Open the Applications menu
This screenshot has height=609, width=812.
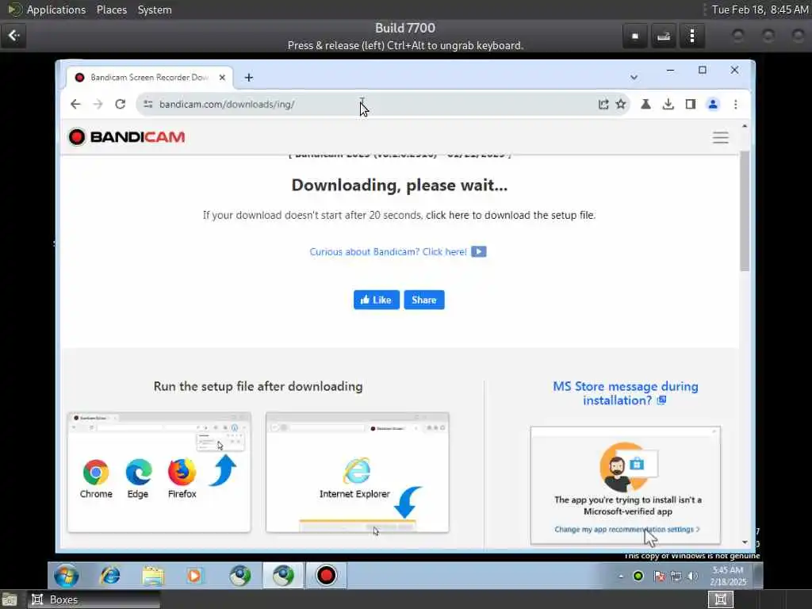(x=56, y=10)
